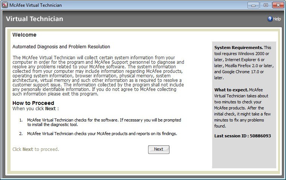Click the 'two minutes to check your' line
The width and height of the screenshot is (286, 180).
[238, 102]
